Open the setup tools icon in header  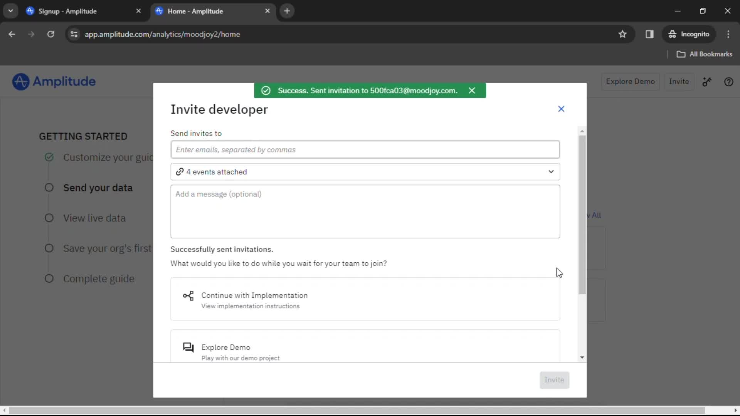[x=707, y=82]
